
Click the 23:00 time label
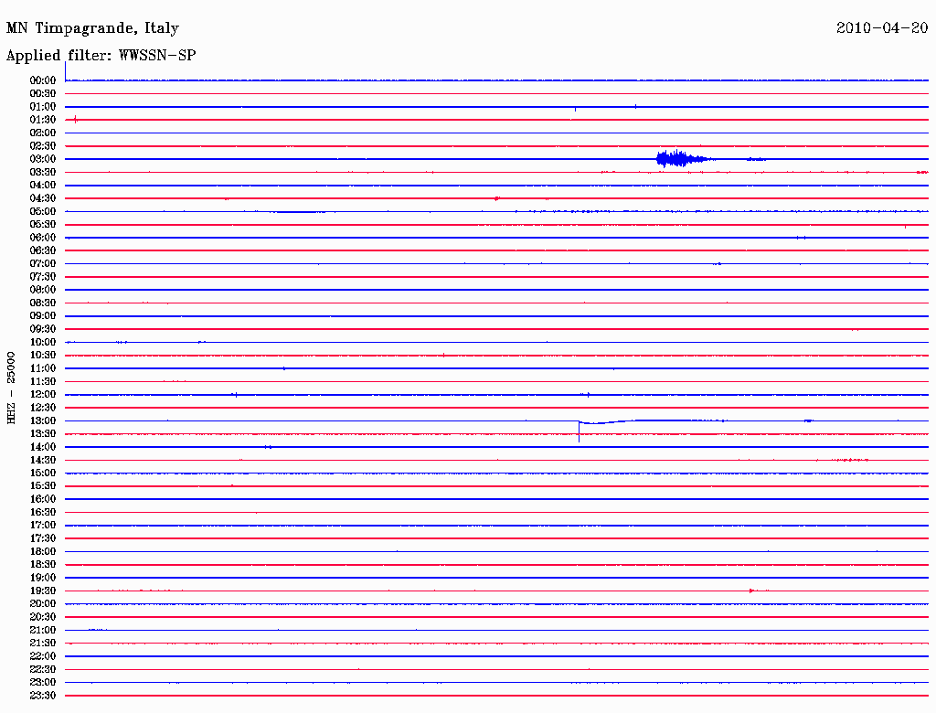[43, 683]
